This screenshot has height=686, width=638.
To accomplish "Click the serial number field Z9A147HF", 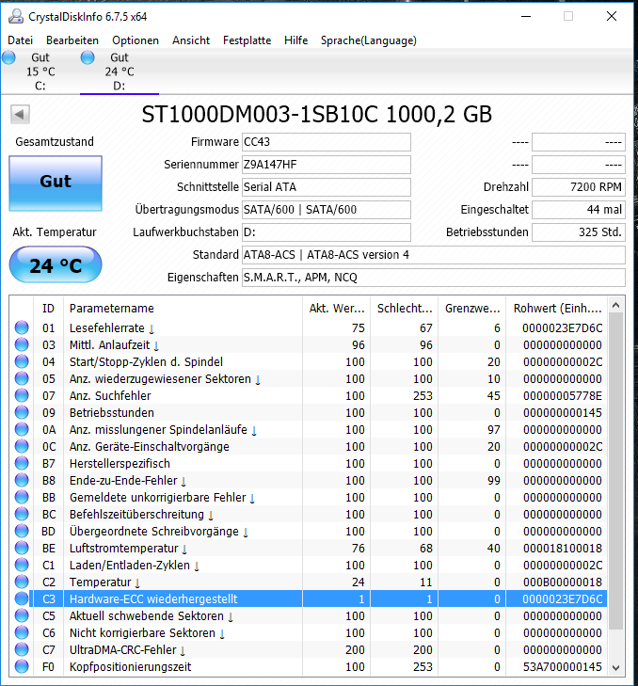I will tap(326, 165).
